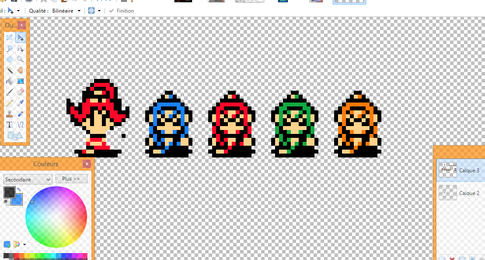Select the Rectangle Select tool

[10, 38]
